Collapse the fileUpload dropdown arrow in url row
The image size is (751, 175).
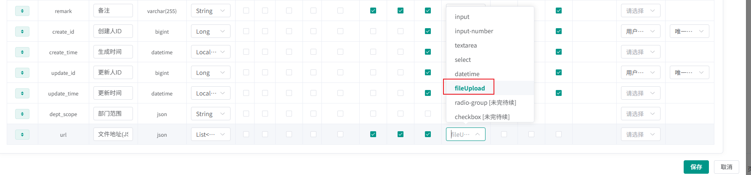point(478,135)
